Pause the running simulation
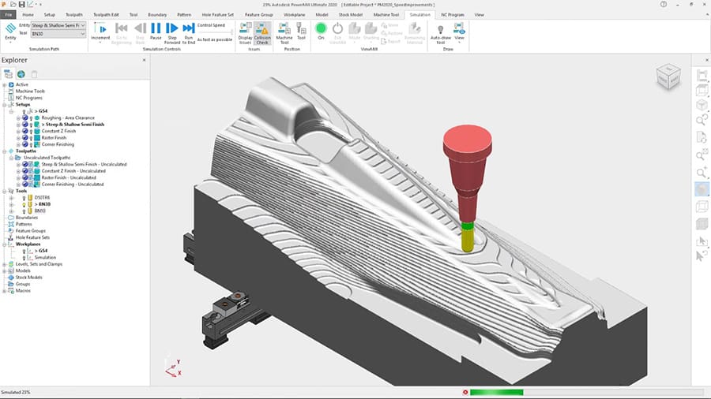Image resolution: width=711 pixels, height=399 pixels. coord(156,32)
